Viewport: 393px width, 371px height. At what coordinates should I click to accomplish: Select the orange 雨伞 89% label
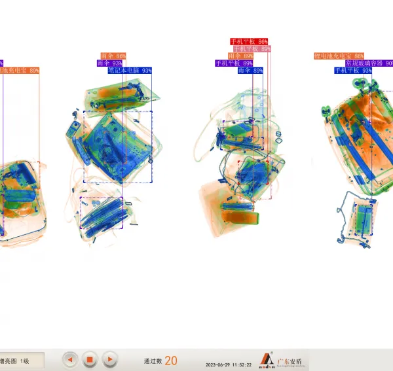coord(240,56)
